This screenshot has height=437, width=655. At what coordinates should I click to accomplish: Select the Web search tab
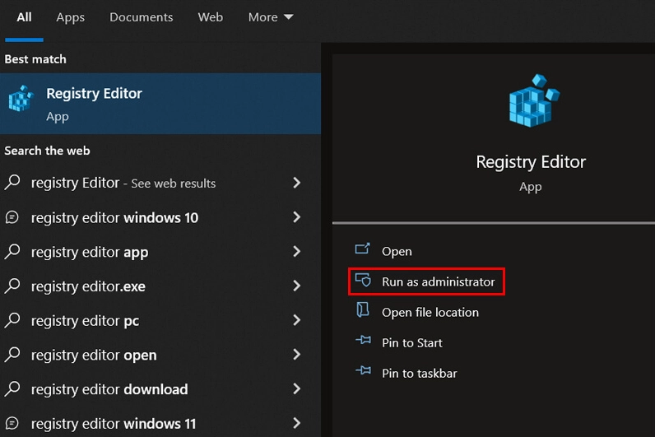pos(210,17)
